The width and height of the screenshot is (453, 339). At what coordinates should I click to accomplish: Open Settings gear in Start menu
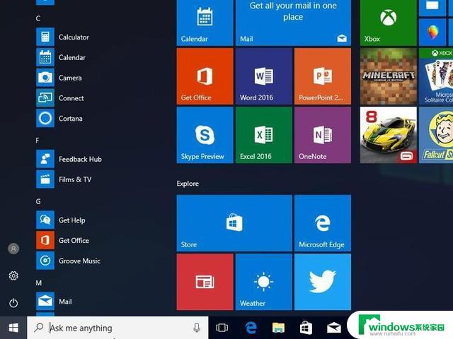[x=13, y=276]
